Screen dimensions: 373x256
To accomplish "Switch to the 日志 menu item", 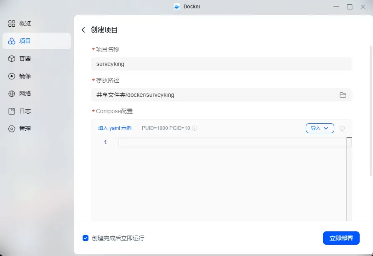I will click(37, 111).
